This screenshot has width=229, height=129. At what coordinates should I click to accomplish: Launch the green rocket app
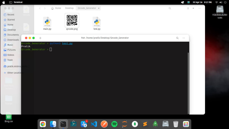155,124
